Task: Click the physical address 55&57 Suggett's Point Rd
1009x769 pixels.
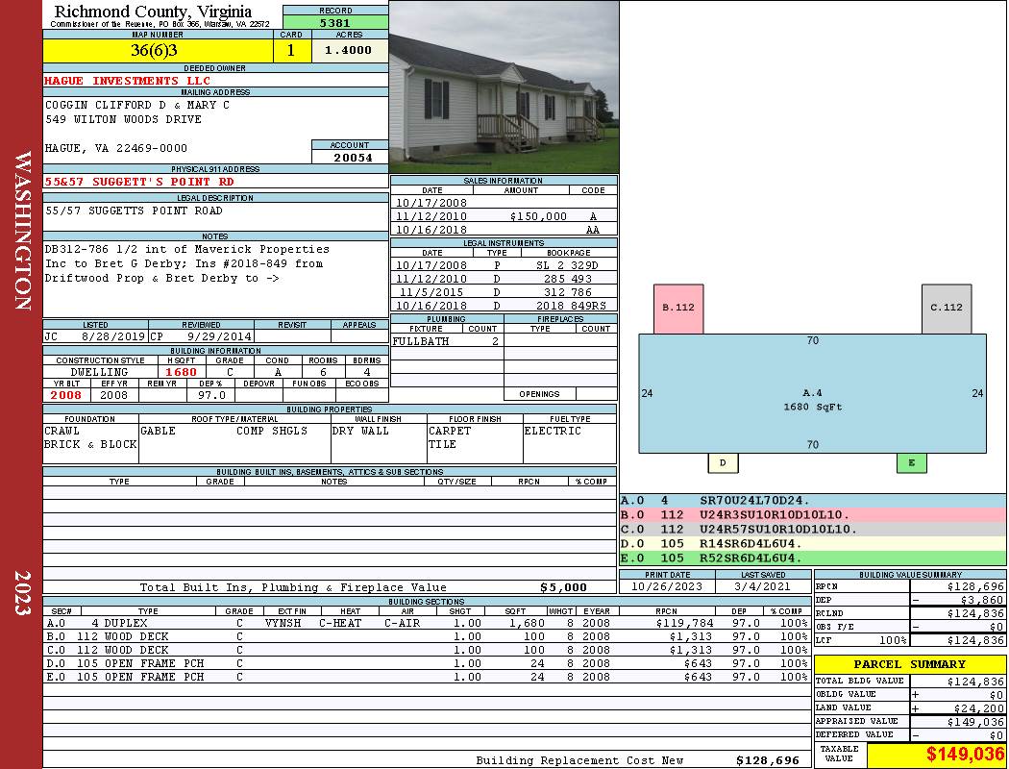Action: pos(139,182)
